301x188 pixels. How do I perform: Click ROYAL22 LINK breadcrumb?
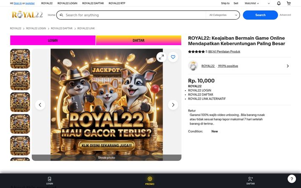click(x=86, y=28)
